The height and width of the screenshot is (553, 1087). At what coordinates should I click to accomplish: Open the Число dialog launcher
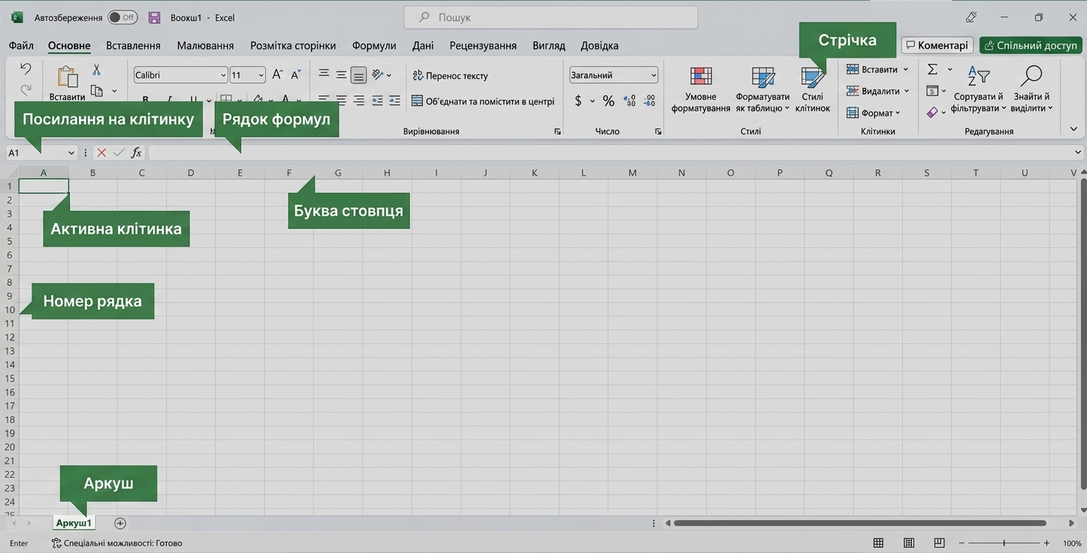coord(658,131)
